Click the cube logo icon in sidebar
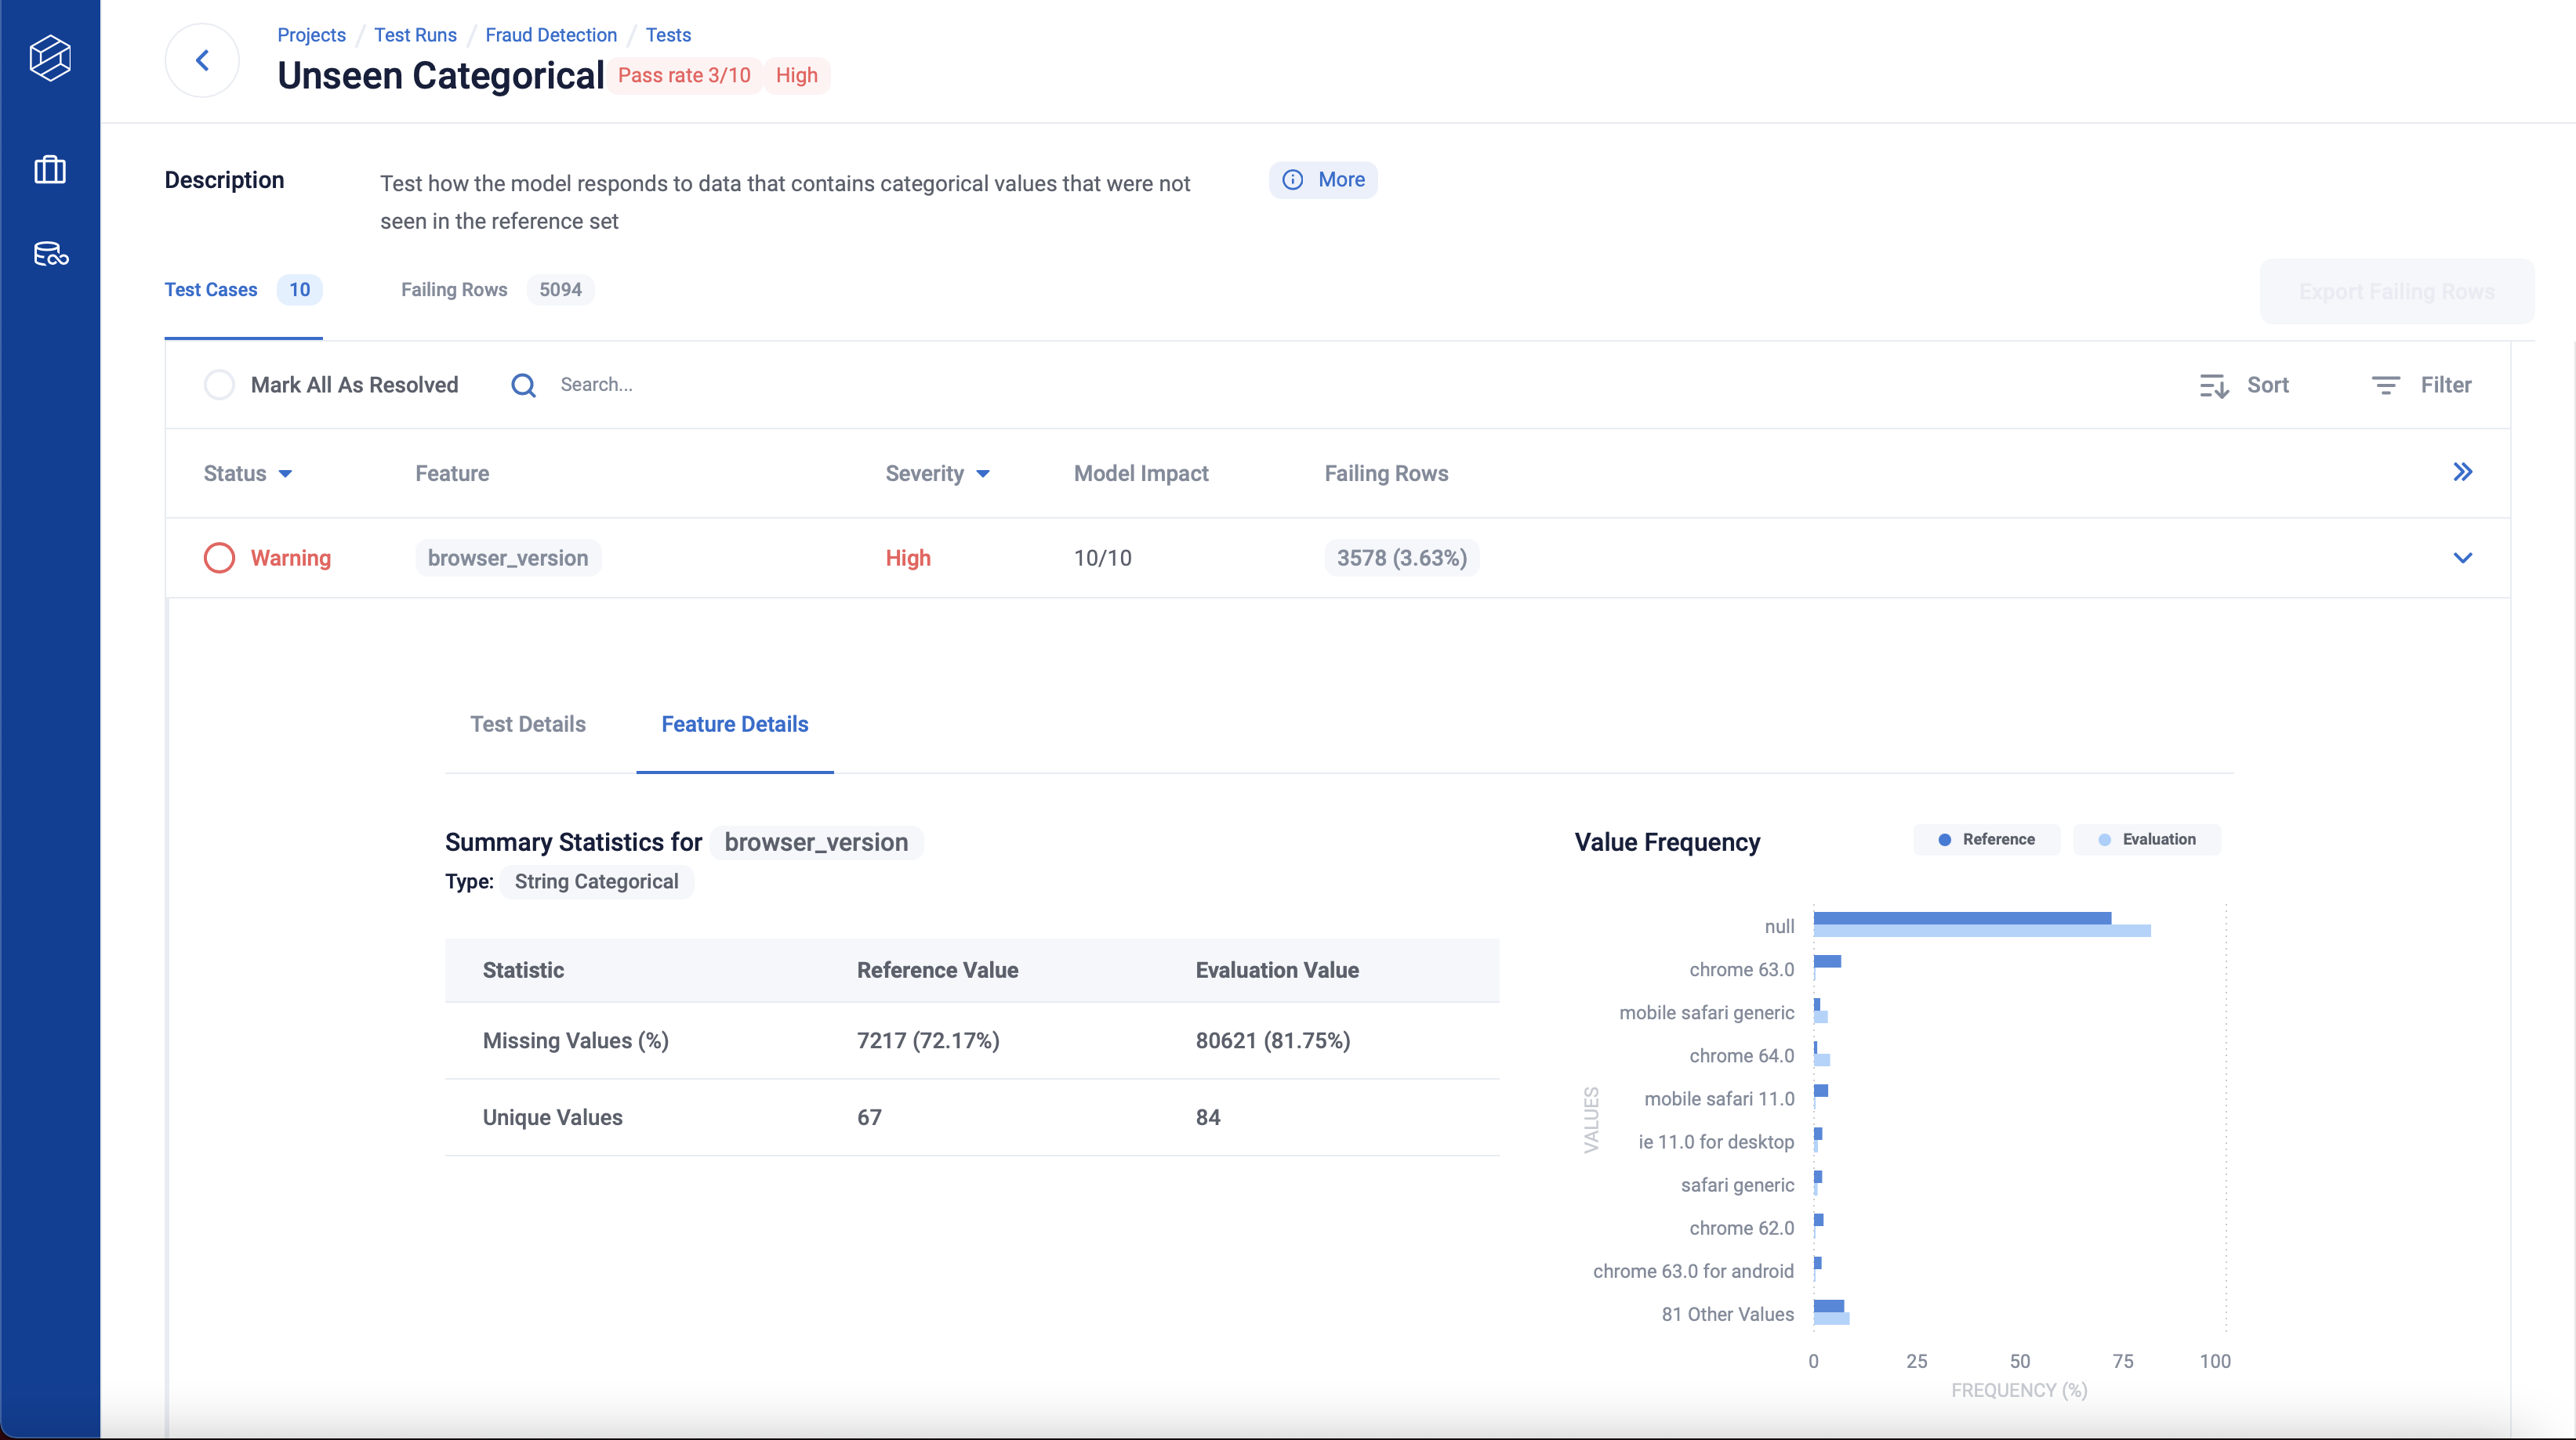The width and height of the screenshot is (2576, 1440). click(50, 58)
